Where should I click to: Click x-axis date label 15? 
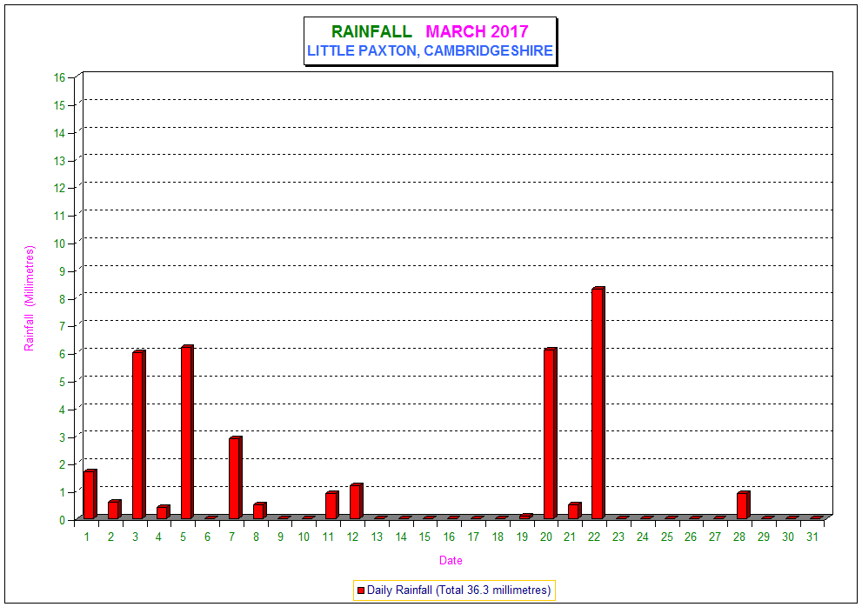pos(425,537)
